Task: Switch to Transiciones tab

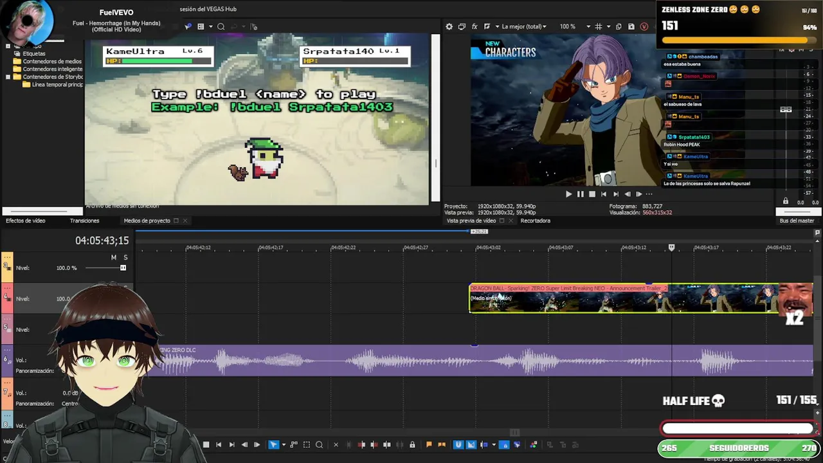Action: click(84, 221)
